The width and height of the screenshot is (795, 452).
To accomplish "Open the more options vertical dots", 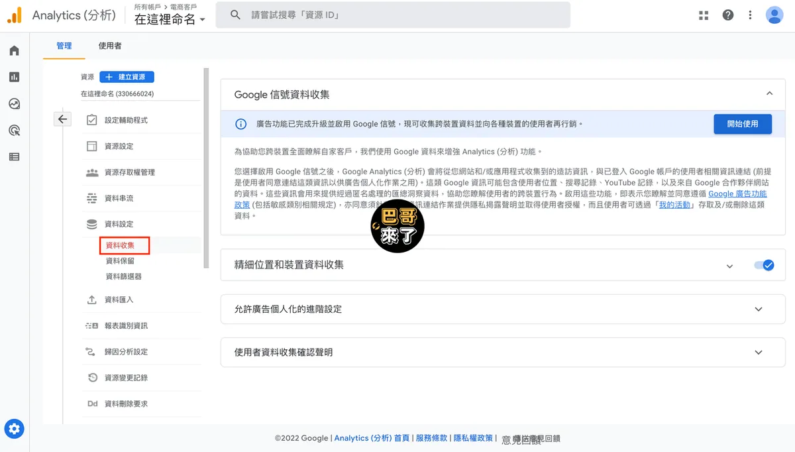I will (750, 15).
